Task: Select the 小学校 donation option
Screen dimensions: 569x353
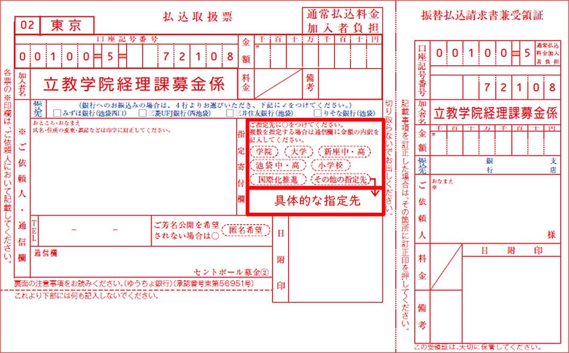Action: tap(330, 166)
